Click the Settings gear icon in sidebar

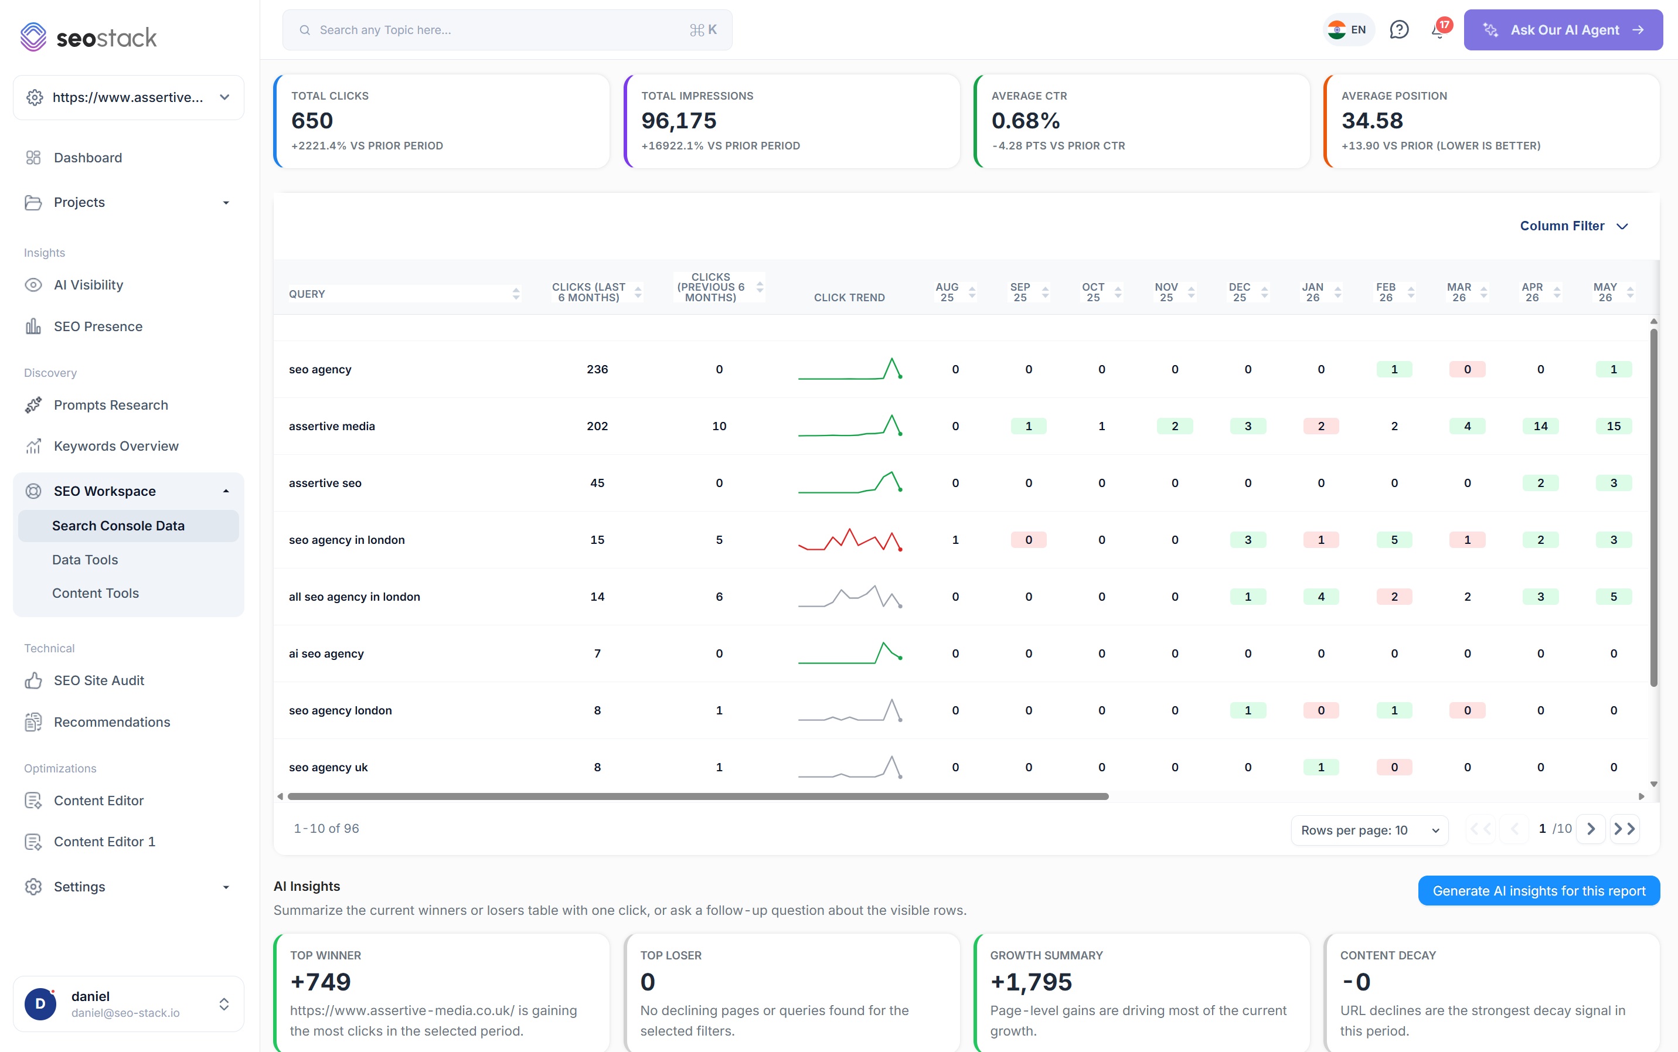[x=33, y=887]
